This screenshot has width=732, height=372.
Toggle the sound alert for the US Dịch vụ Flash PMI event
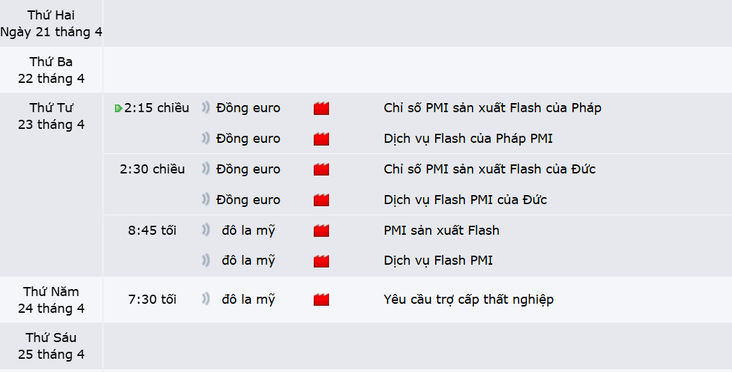click(x=206, y=261)
